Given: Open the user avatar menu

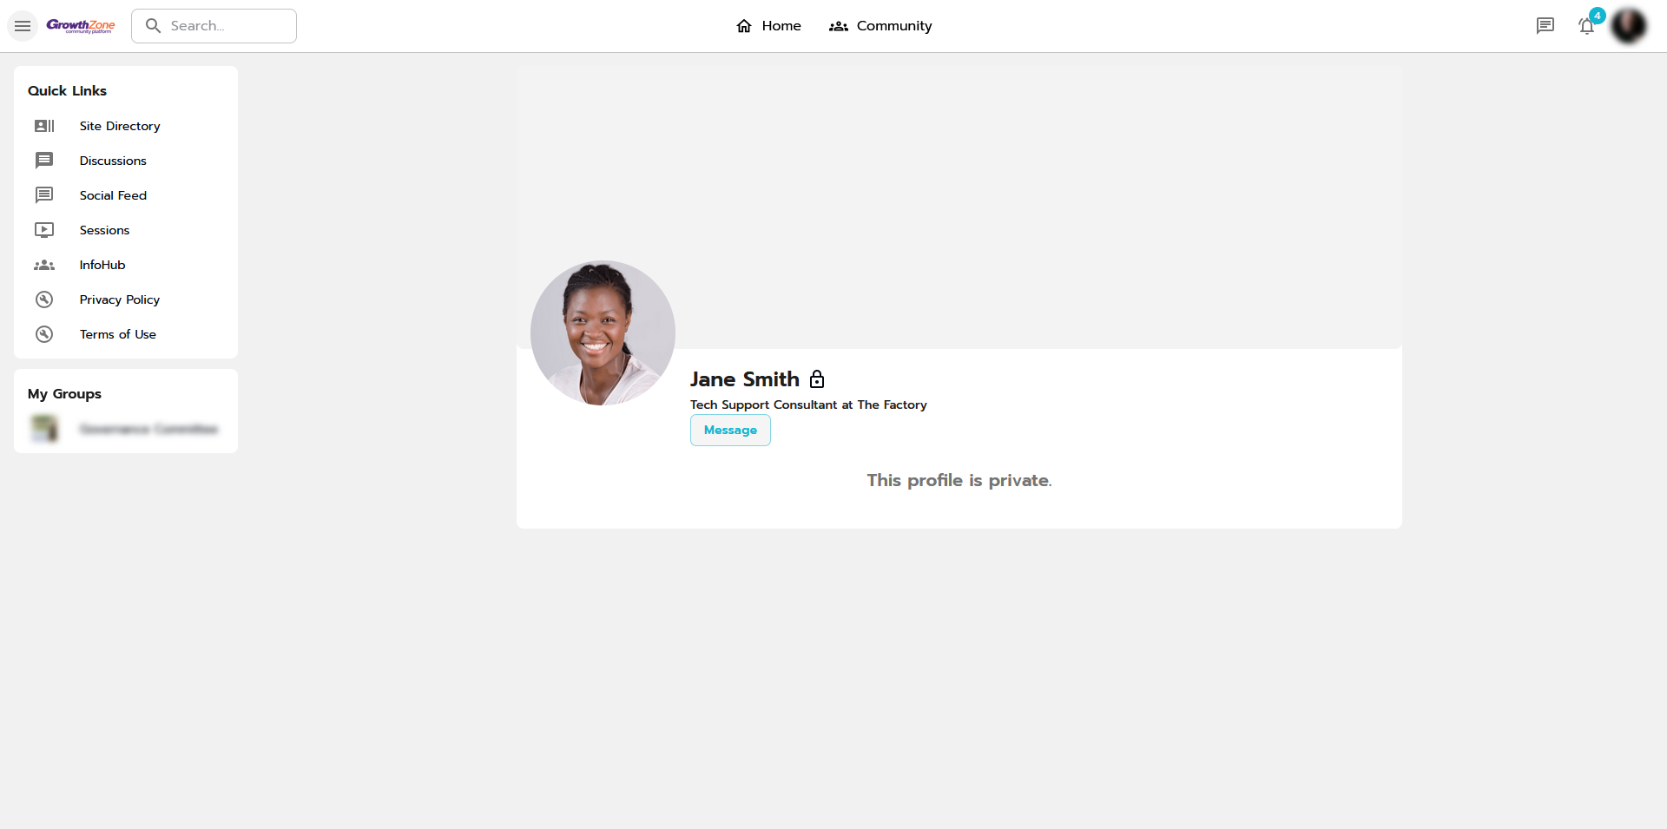Looking at the screenshot, I should [x=1628, y=26].
